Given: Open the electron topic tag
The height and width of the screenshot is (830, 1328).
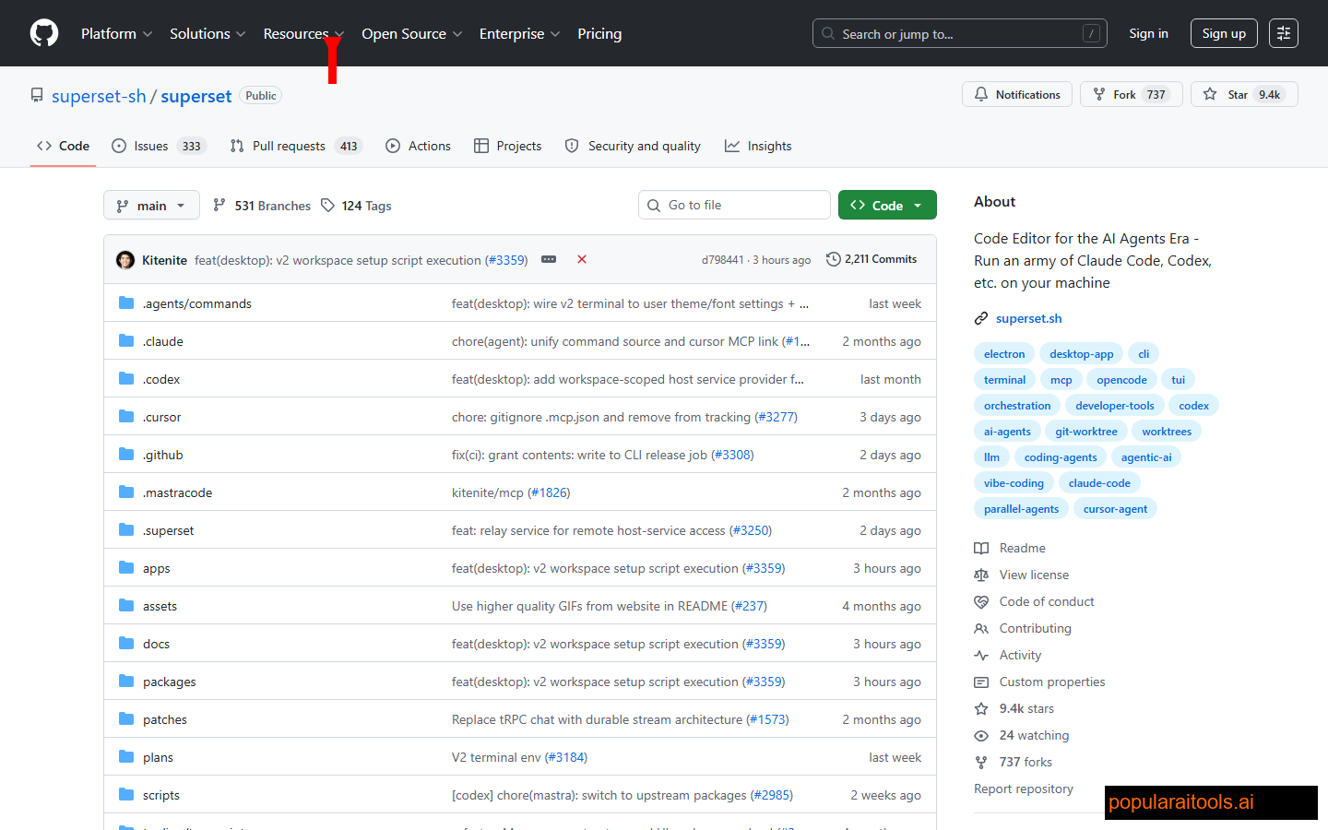Looking at the screenshot, I should [1003, 353].
